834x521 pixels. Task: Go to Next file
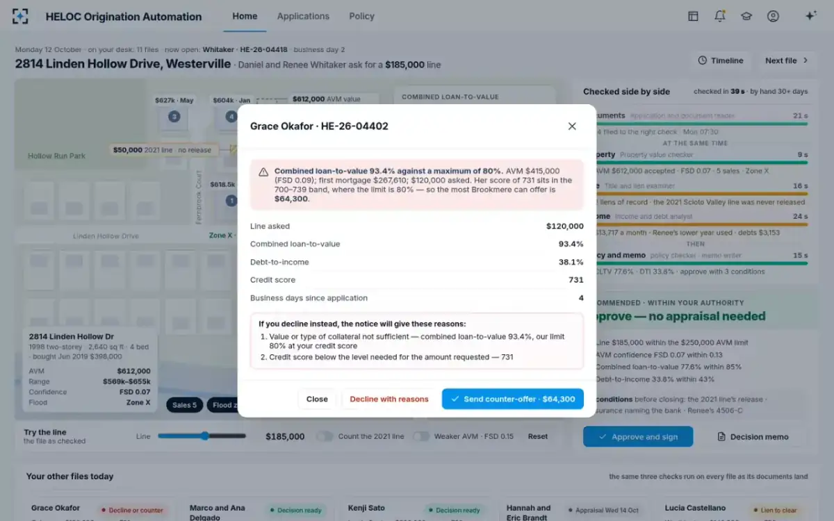[786, 60]
